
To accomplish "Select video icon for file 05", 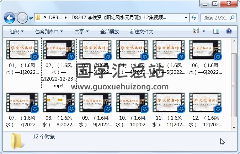I will click(169, 50).
